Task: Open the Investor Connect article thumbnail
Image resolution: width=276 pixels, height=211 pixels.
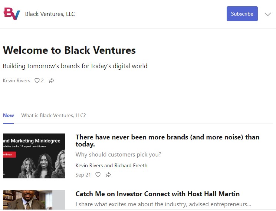Action: pos(34,200)
